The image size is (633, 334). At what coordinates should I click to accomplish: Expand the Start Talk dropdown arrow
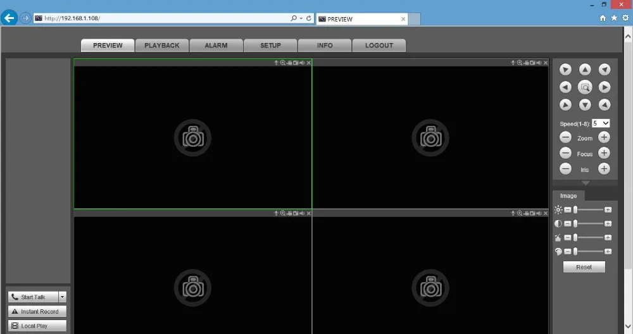[x=62, y=297]
